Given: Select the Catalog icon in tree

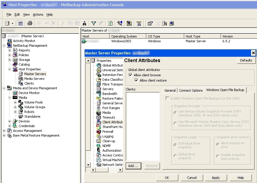Looking at the screenshot, I should coord(15,64).
